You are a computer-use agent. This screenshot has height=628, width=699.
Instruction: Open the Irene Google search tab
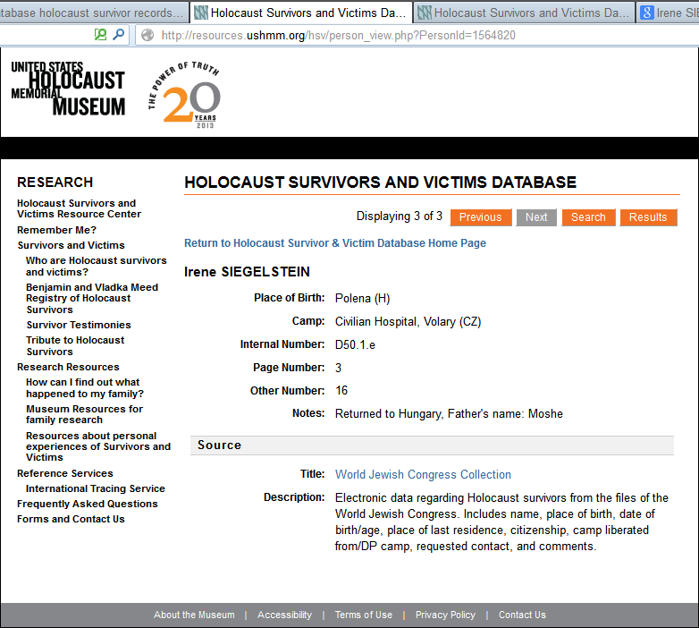pos(669,13)
